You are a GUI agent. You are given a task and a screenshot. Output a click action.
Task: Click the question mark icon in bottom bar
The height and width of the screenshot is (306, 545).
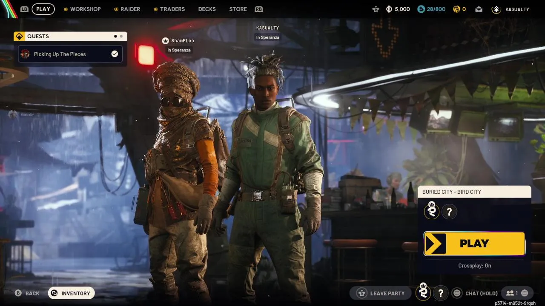[441, 293]
